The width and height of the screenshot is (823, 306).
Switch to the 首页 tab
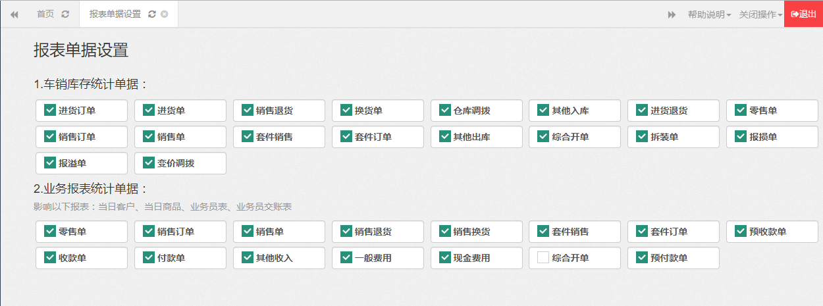(45, 14)
